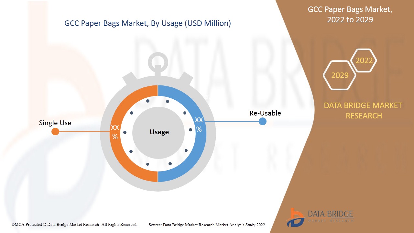Click the chart title 'By Usage (USD Million)'
This screenshot has height=233, width=414.
[147, 23]
